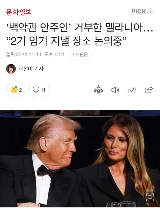This screenshot has height=214, width=160.
Task: Enlarge photo with magnifier icon
Action: point(150,197)
